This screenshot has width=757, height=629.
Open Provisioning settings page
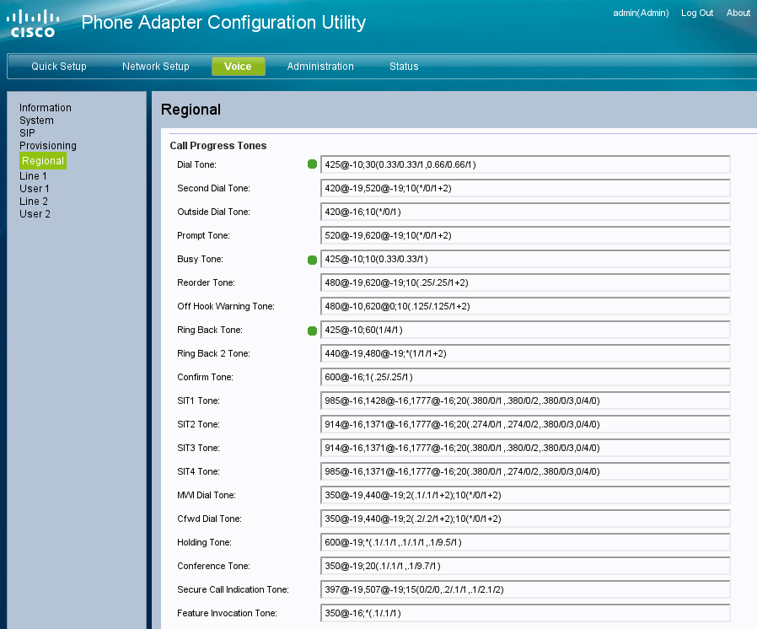(48, 146)
